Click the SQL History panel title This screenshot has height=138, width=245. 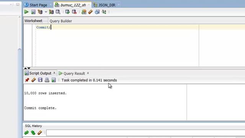(33, 126)
